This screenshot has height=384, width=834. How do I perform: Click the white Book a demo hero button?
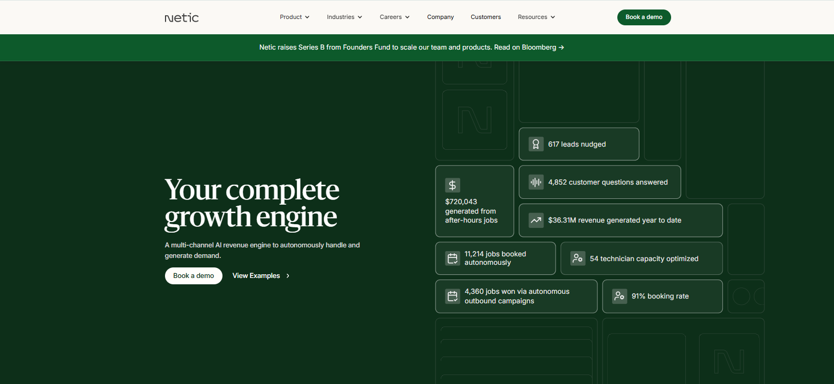pyautogui.click(x=193, y=276)
